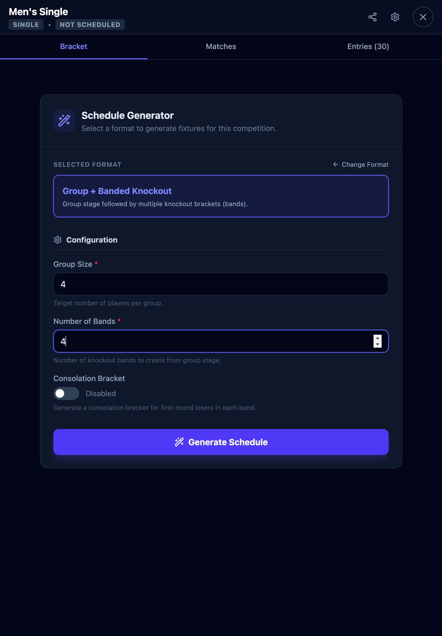Click the Configuration gear icon
This screenshot has height=636, width=442.
tap(58, 240)
